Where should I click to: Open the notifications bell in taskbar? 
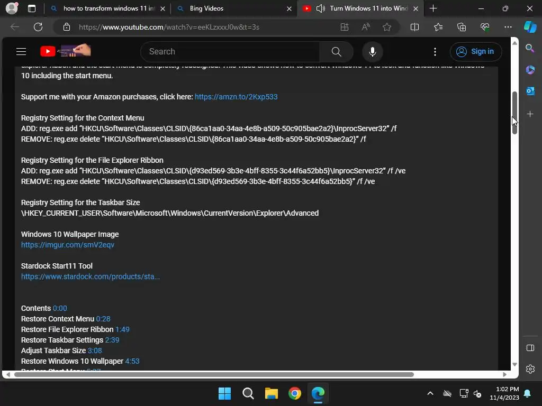(x=528, y=393)
